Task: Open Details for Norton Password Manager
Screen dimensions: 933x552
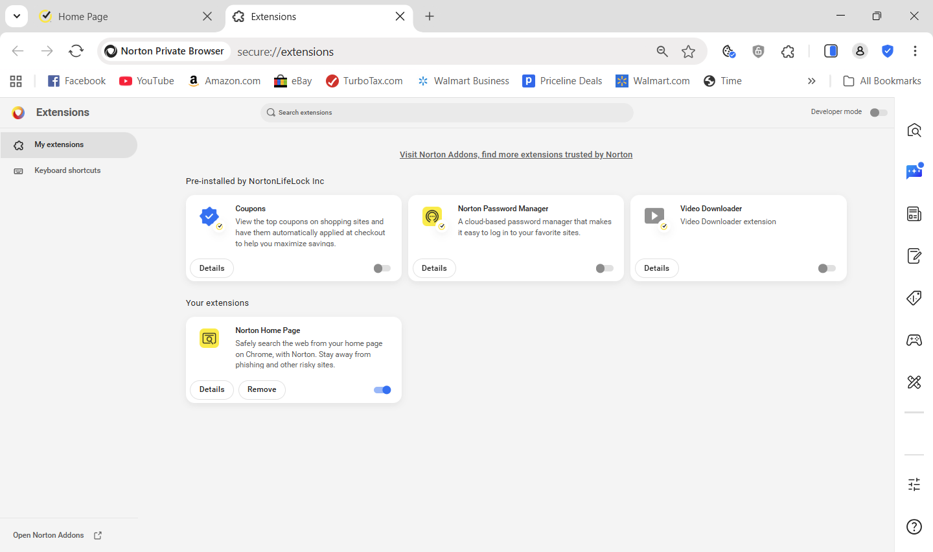Action: pyautogui.click(x=434, y=268)
